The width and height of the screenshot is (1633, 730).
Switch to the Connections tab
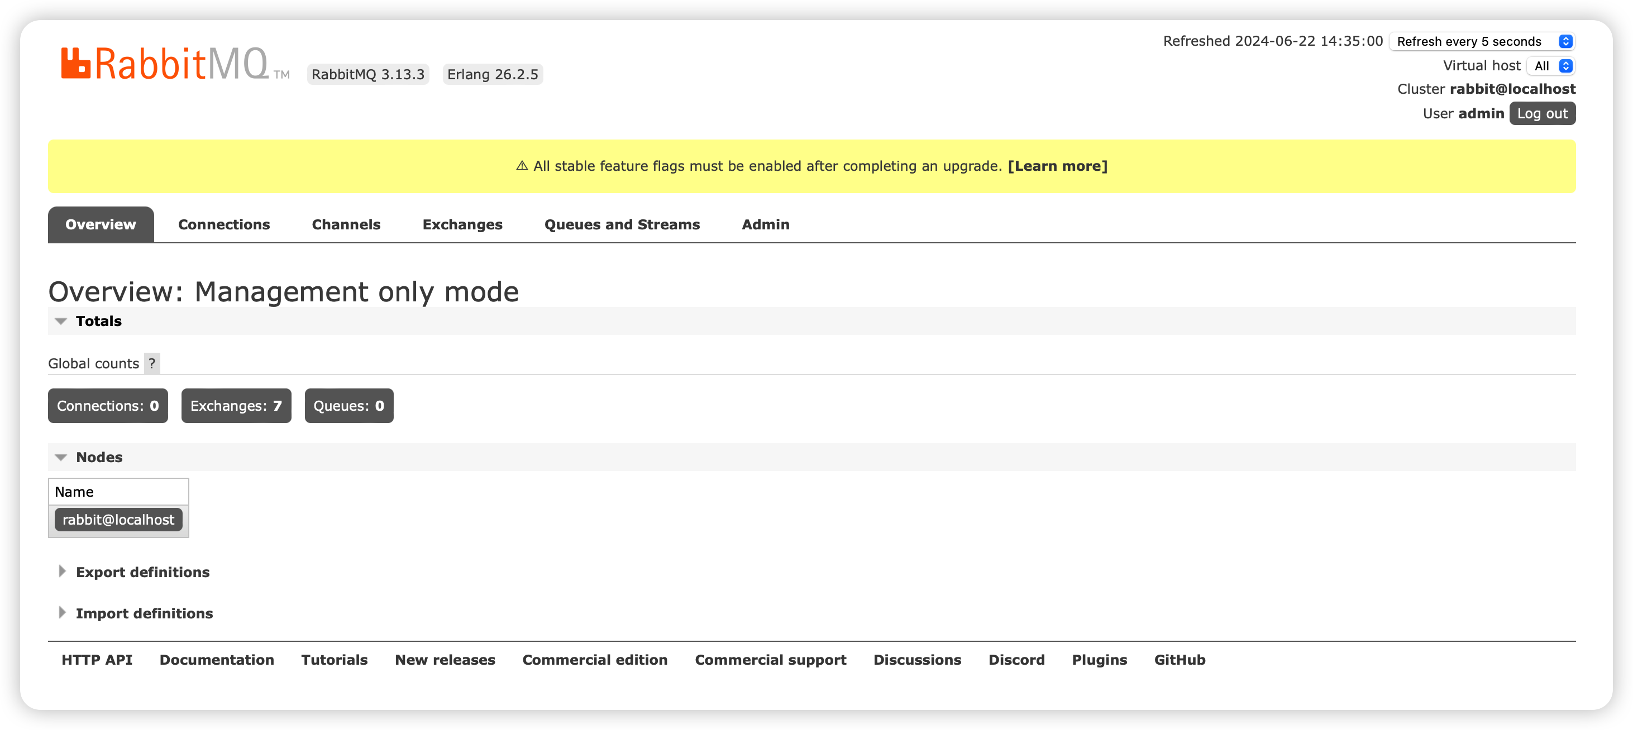[224, 224]
